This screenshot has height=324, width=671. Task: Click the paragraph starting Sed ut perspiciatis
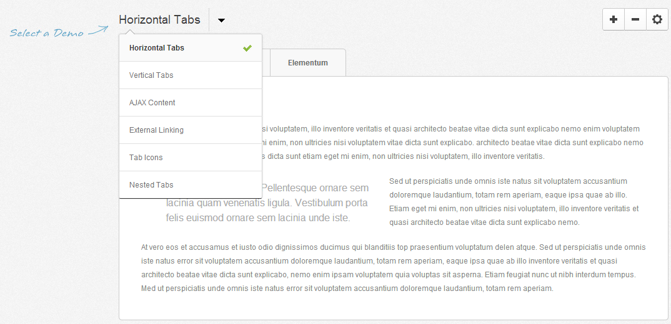point(514,202)
